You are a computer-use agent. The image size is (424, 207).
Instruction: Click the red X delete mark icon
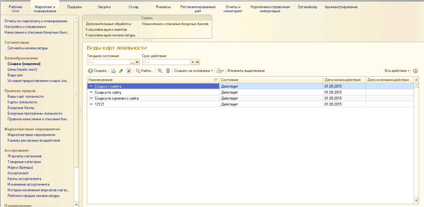(x=129, y=71)
